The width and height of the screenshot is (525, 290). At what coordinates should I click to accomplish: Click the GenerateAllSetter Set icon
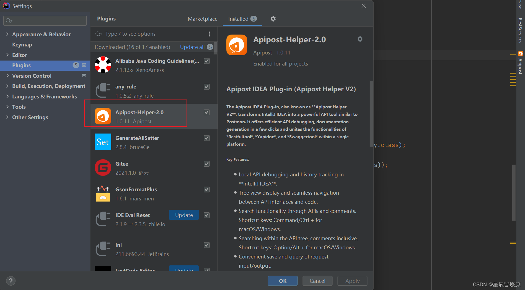pyautogui.click(x=103, y=142)
